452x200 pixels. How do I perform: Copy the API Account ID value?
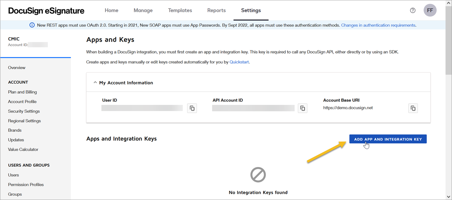coord(303,108)
